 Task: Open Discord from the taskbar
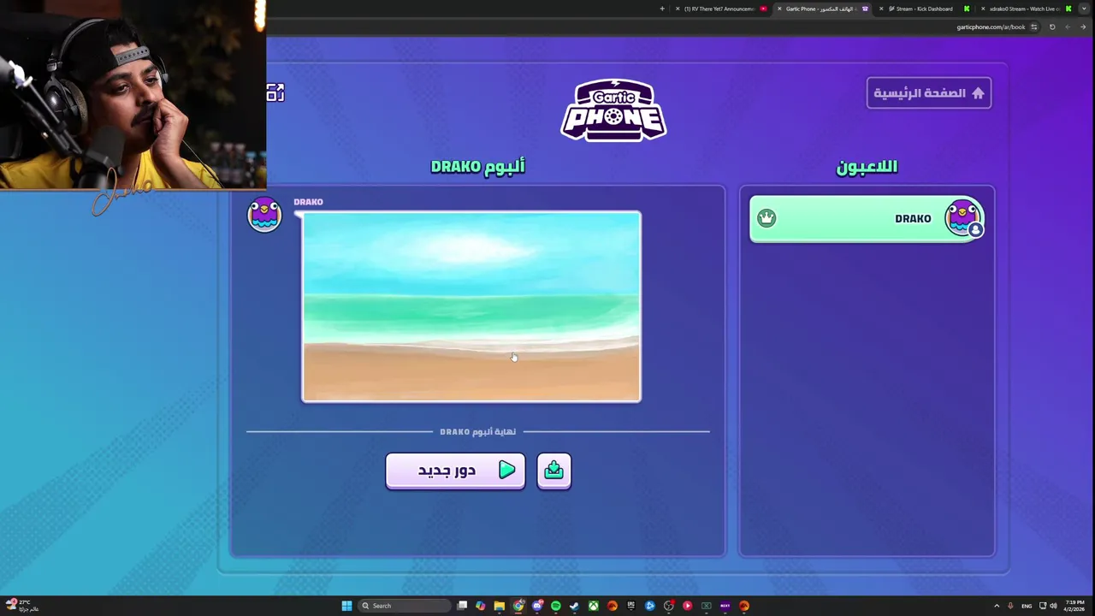click(537, 606)
